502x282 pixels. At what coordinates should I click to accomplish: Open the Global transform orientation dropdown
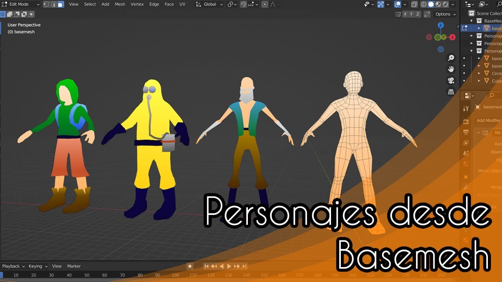pyautogui.click(x=209, y=4)
